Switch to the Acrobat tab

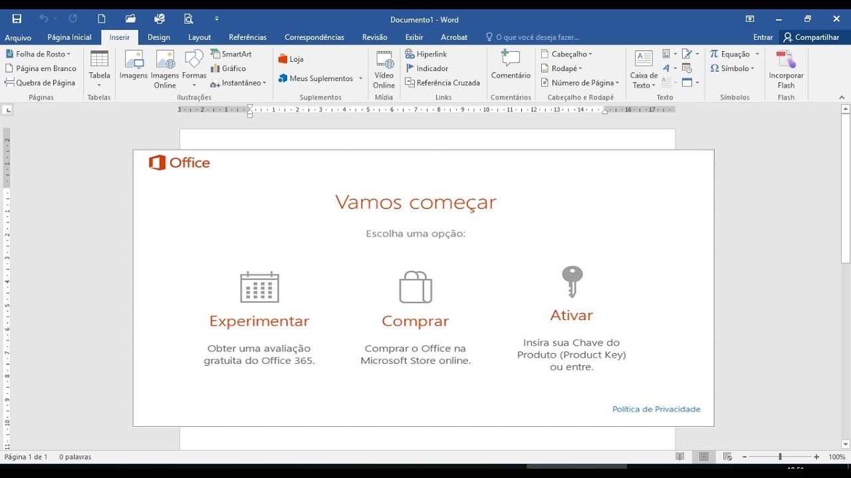(x=454, y=37)
